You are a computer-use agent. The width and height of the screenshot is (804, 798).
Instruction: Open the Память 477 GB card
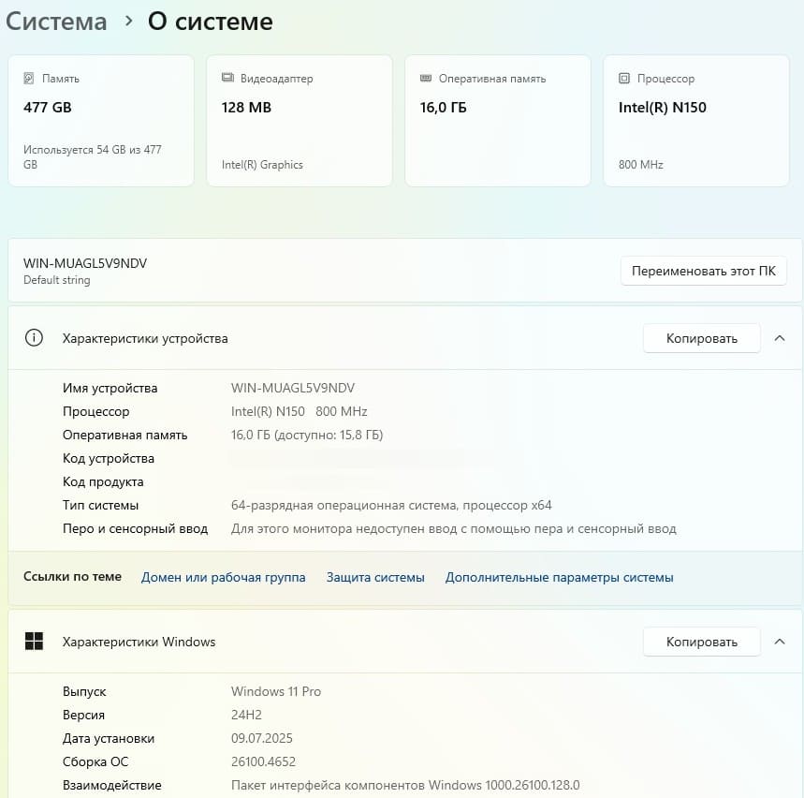[x=101, y=121]
